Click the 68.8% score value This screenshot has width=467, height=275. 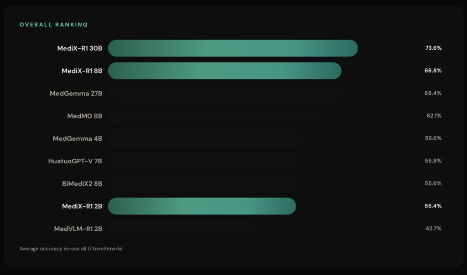[433, 71]
